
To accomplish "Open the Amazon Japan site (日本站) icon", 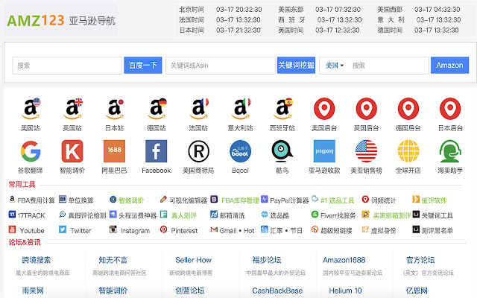I will click(114, 109).
